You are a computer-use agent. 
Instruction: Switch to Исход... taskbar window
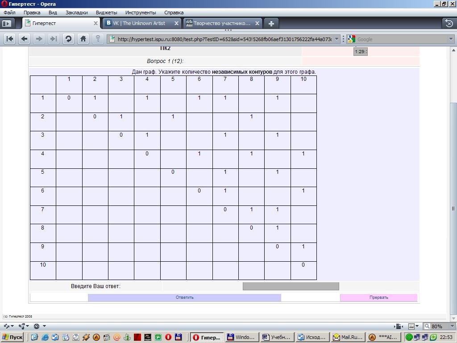tap(312, 338)
